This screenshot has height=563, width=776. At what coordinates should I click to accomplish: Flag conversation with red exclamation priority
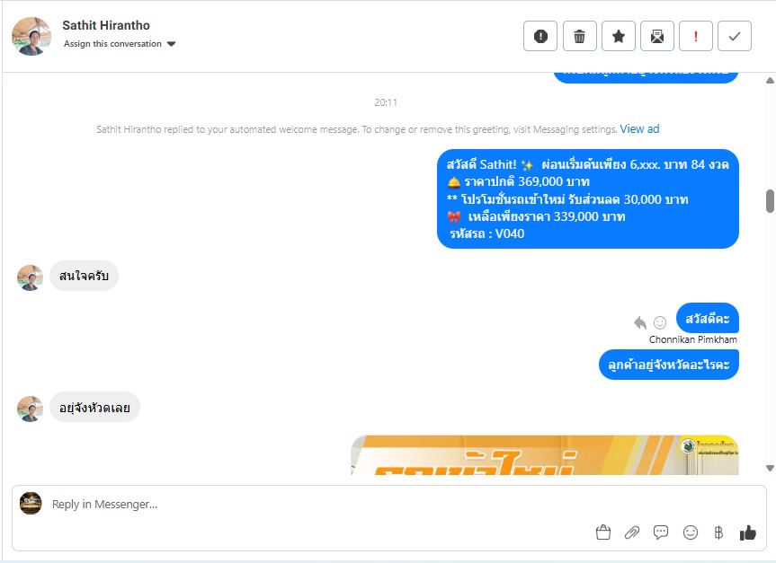point(696,36)
